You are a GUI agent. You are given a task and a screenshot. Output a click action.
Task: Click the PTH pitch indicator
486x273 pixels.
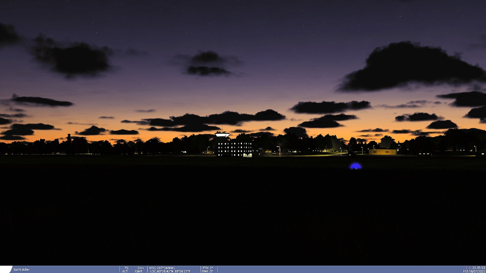[208, 268]
